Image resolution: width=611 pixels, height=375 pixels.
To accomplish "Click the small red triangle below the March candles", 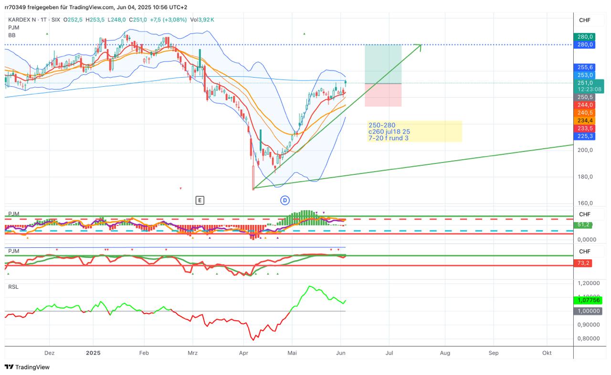I will (180, 188).
